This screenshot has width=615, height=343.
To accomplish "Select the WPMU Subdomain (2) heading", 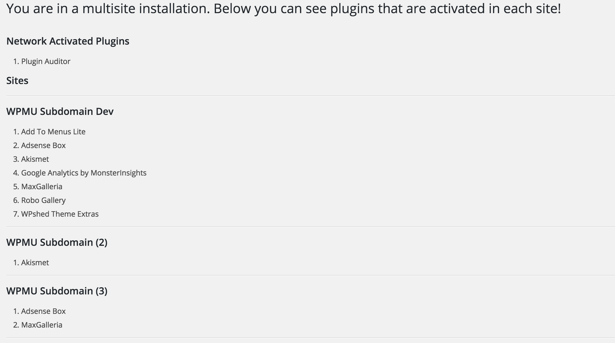I will pyautogui.click(x=57, y=242).
